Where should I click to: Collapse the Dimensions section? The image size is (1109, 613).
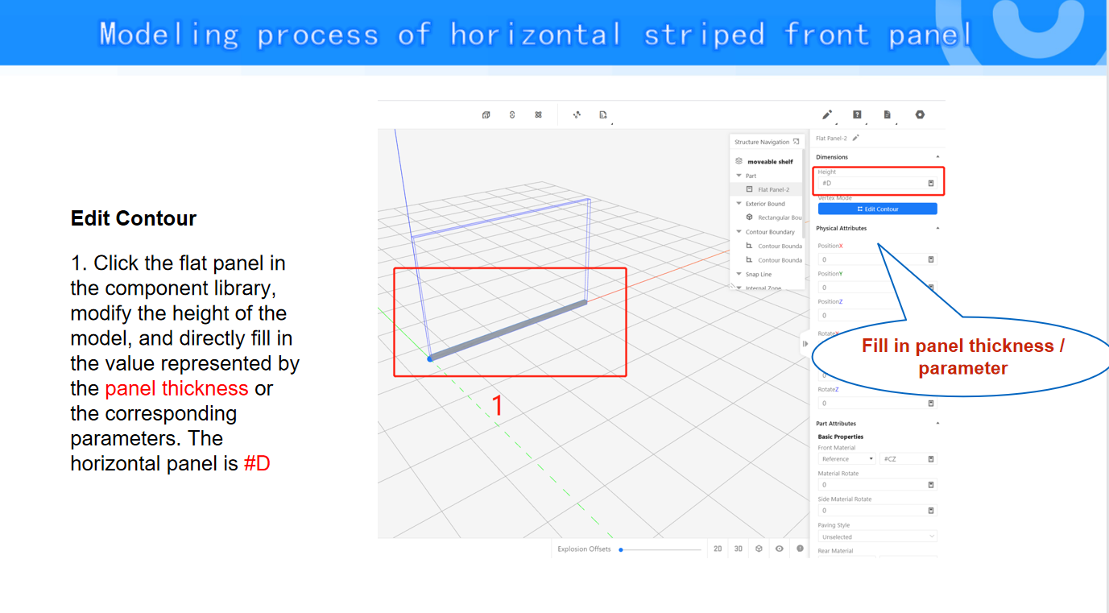(x=937, y=157)
